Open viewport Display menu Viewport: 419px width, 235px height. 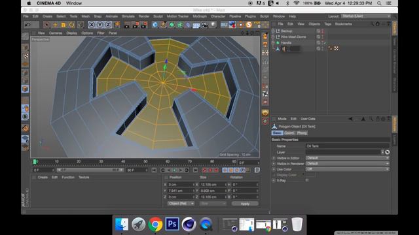pyautogui.click(x=71, y=33)
